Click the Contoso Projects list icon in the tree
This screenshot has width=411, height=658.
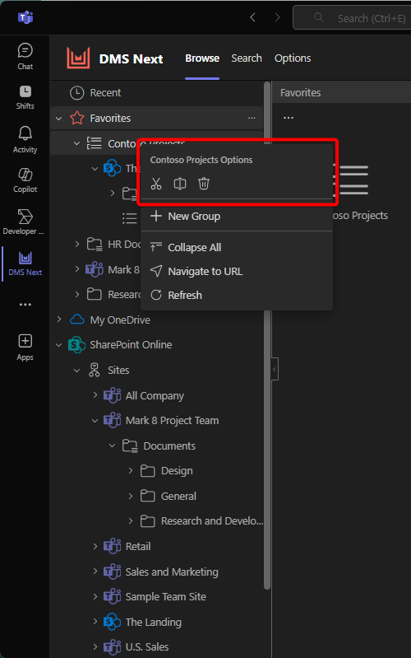click(95, 143)
